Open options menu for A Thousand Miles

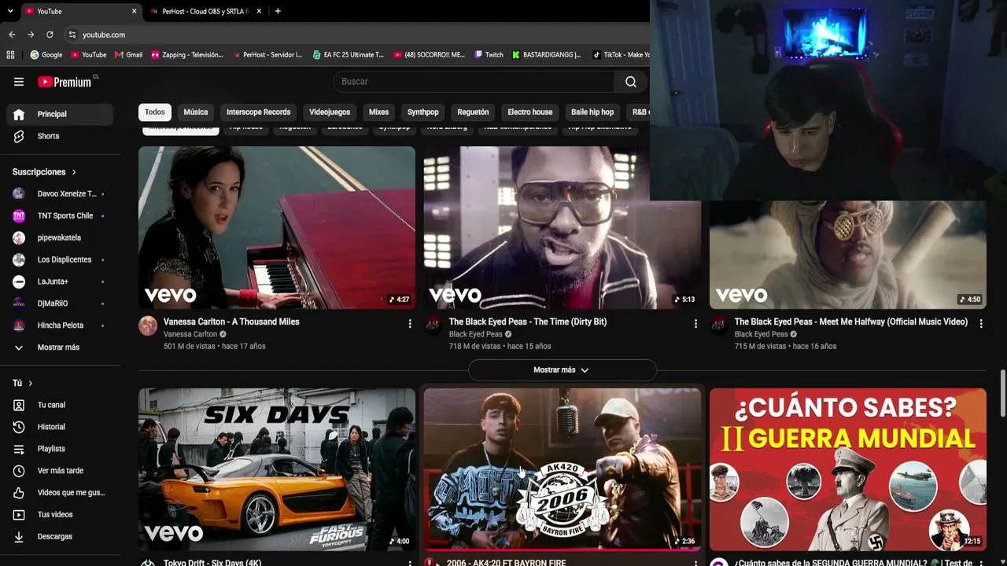click(x=409, y=323)
